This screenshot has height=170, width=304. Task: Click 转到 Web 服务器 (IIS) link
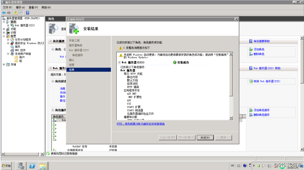pos(267,81)
